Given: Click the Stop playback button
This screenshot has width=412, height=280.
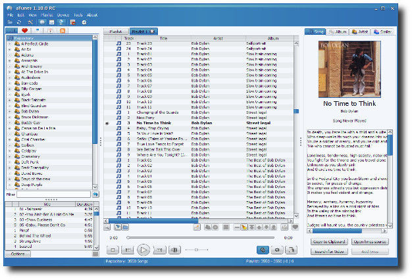Looking at the screenshot, I should (x=113, y=250).
